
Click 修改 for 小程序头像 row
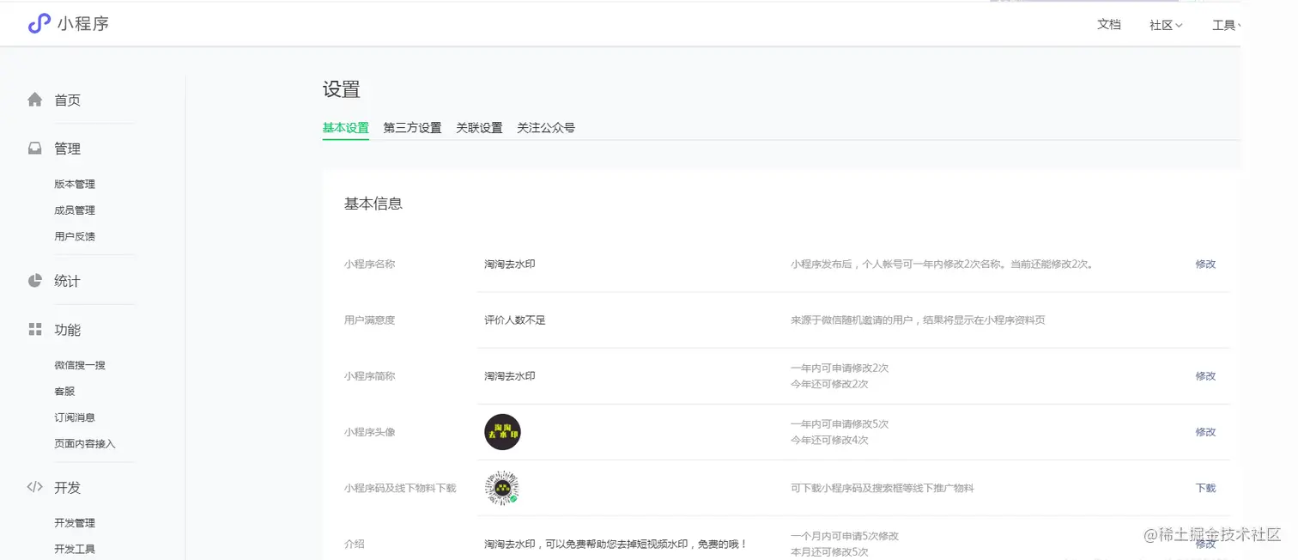(1205, 432)
